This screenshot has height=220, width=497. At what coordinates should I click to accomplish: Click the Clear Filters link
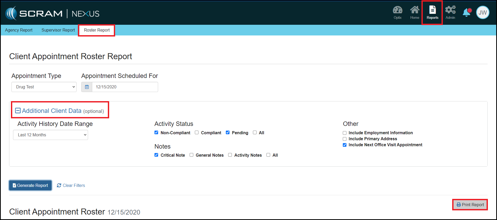(71, 185)
